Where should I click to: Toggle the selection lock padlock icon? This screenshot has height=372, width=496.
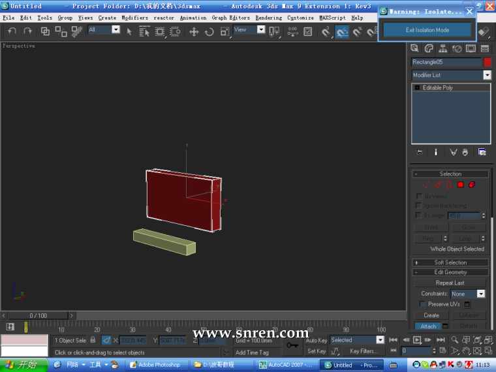[x=93, y=340]
